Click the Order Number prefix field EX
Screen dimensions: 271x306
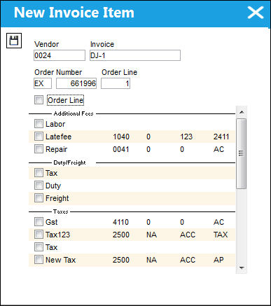pyautogui.click(x=43, y=83)
